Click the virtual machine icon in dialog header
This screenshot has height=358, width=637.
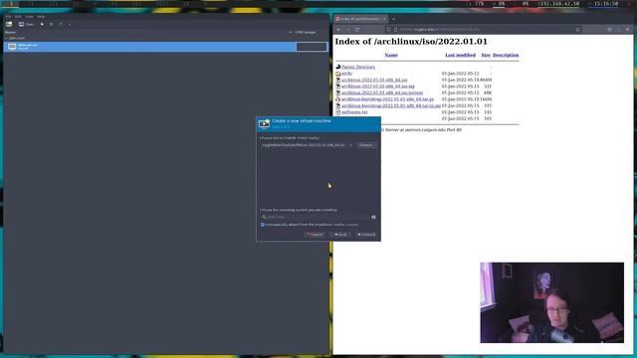[264, 123]
